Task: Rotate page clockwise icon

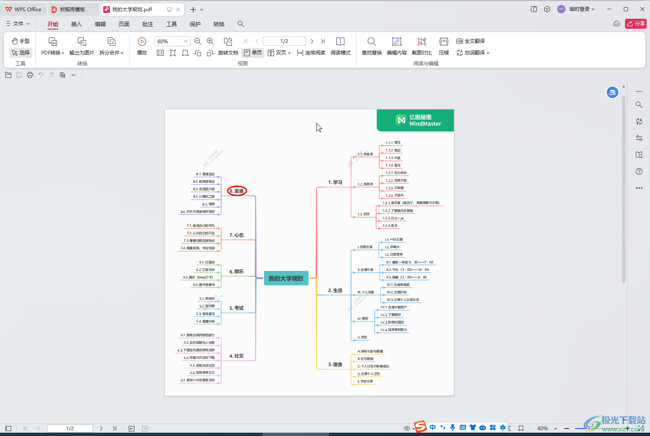Action: [x=210, y=53]
